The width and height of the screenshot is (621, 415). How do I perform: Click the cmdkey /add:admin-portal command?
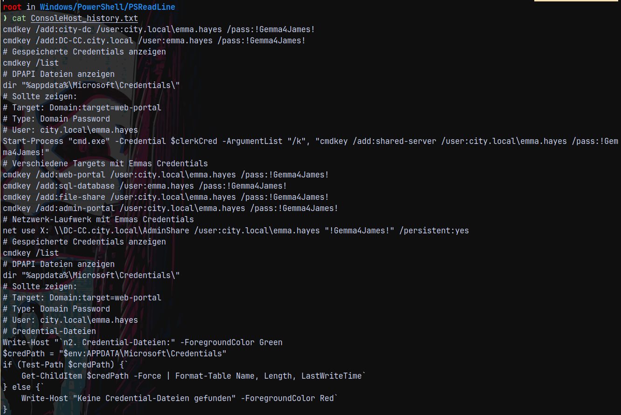coord(170,208)
